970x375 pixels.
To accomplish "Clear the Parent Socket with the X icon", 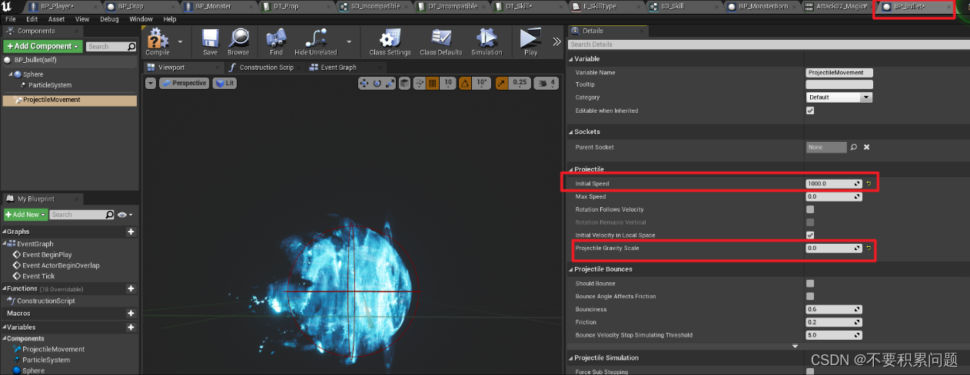I will [x=867, y=146].
